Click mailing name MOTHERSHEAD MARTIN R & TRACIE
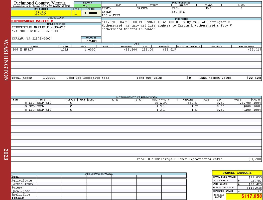This screenshot has height=200, width=263. point(39,27)
